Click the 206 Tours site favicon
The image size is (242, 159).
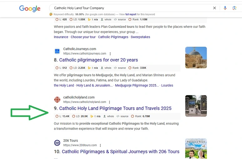(57, 143)
